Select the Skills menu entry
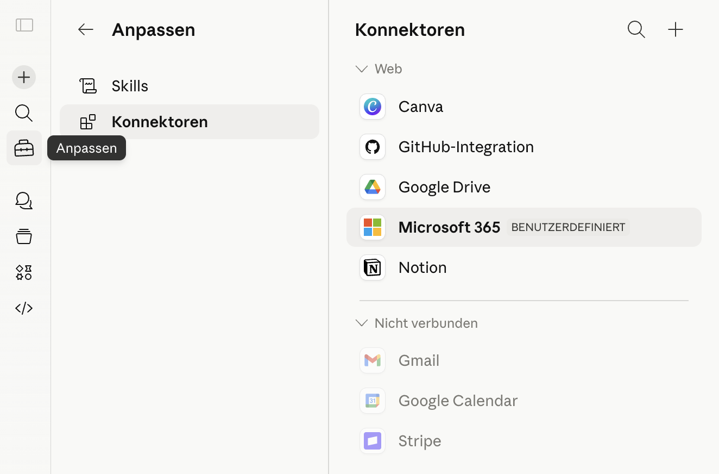This screenshot has height=474, width=719. click(130, 85)
